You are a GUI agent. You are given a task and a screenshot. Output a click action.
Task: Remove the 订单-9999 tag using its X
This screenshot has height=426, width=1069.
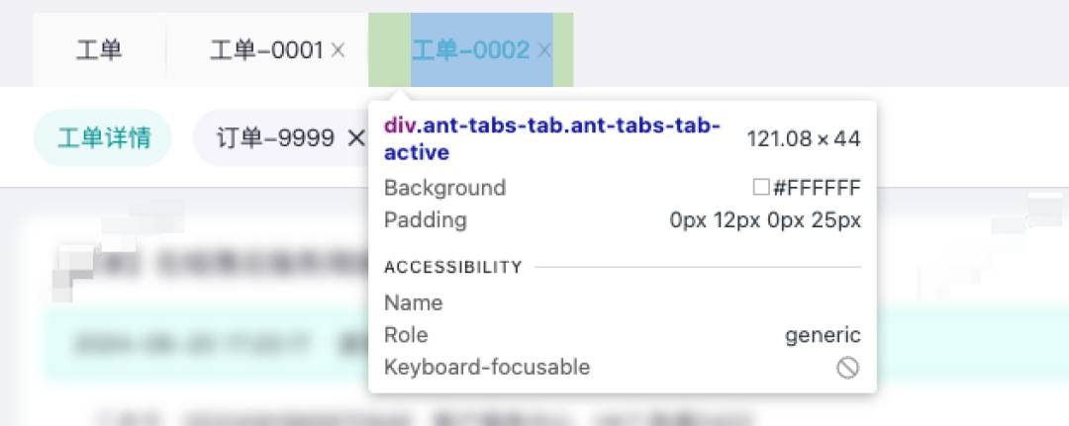pos(356,138)
